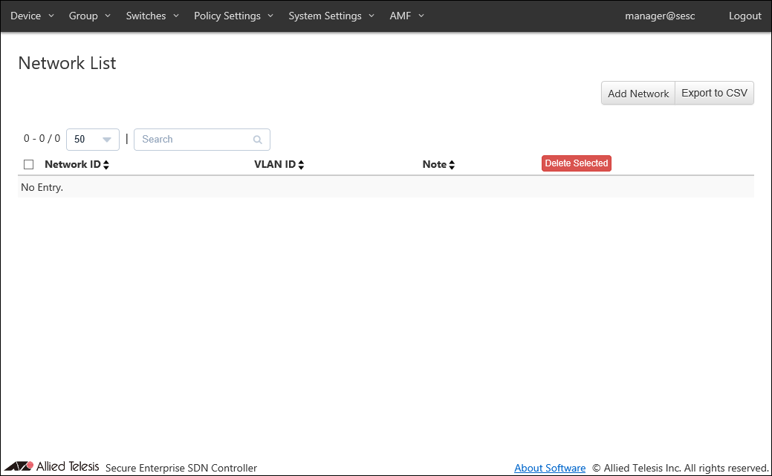Open the Policy Settings menu

click(x=233, y=16)
